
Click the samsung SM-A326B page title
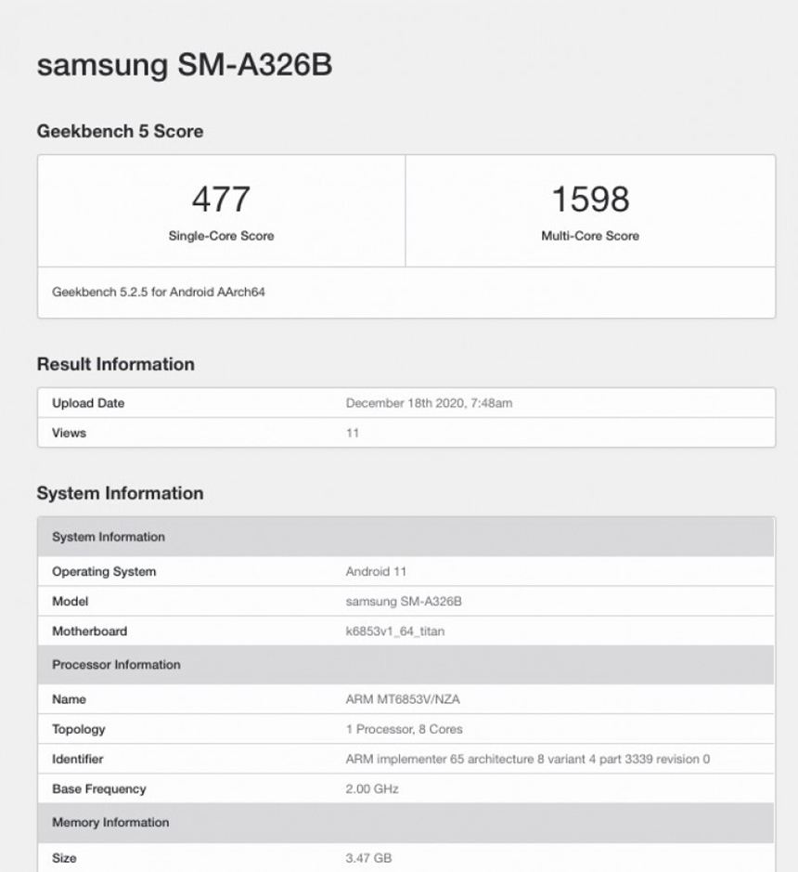(x=184, y=65)
